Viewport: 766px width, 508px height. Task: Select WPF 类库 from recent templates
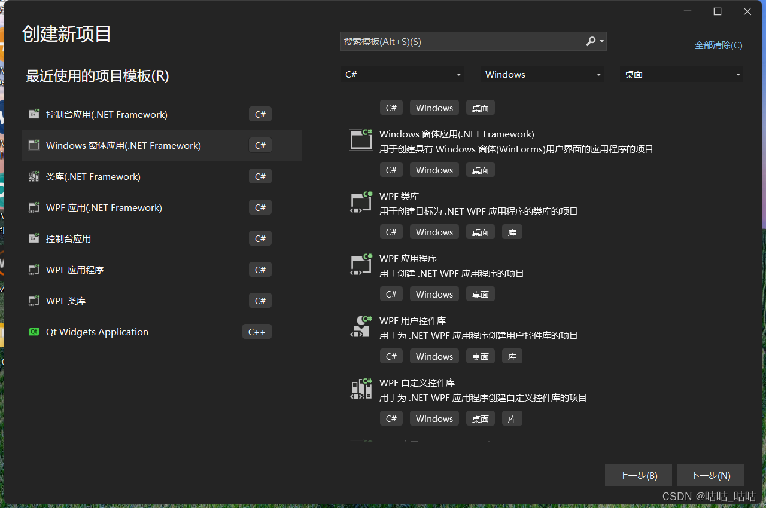click(162, 301)
